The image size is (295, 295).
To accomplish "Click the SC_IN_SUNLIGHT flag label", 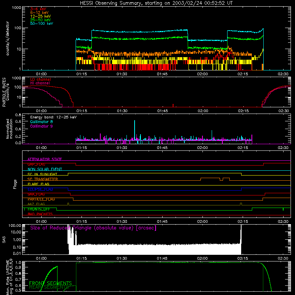I will coord(42,174).
